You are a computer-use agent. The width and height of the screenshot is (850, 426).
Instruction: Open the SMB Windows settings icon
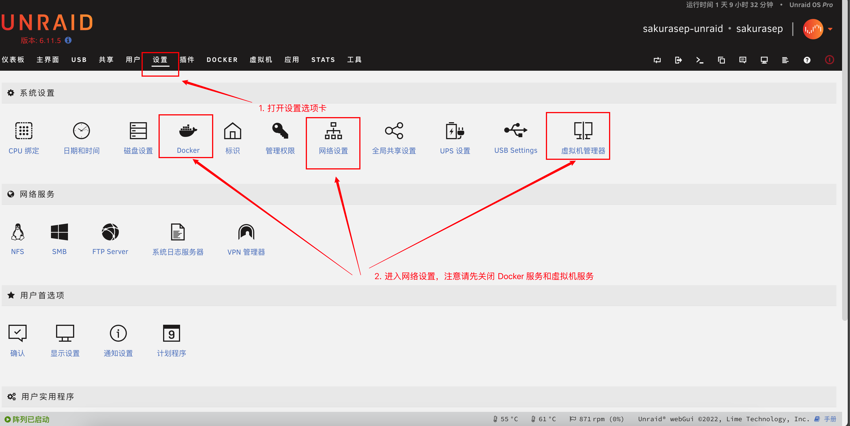[x=59, y=233]
